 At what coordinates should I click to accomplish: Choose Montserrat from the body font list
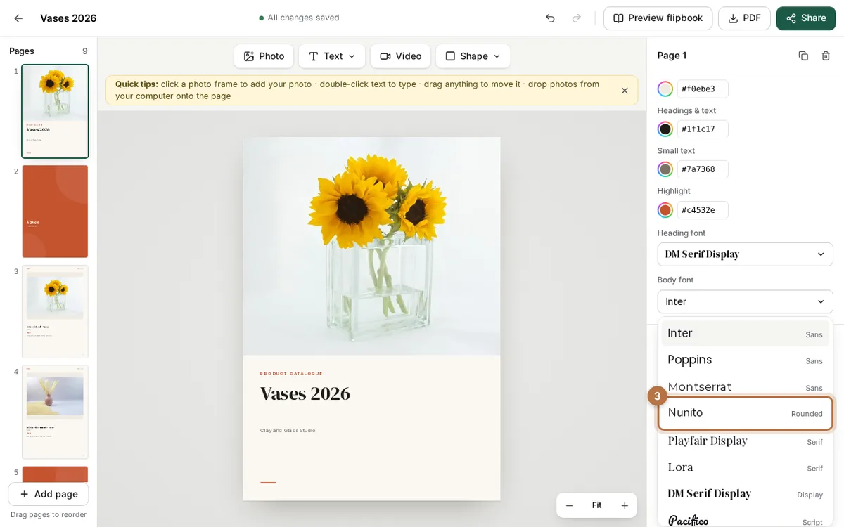click(745, 387)
